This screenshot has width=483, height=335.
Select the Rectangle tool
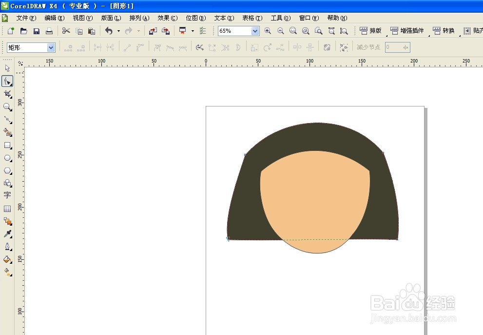(7, 146)
